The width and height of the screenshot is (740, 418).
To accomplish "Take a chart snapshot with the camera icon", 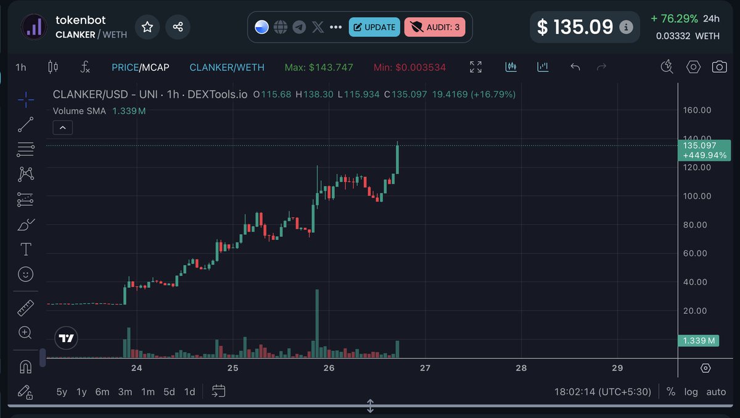I will click(x=719, y=67).
